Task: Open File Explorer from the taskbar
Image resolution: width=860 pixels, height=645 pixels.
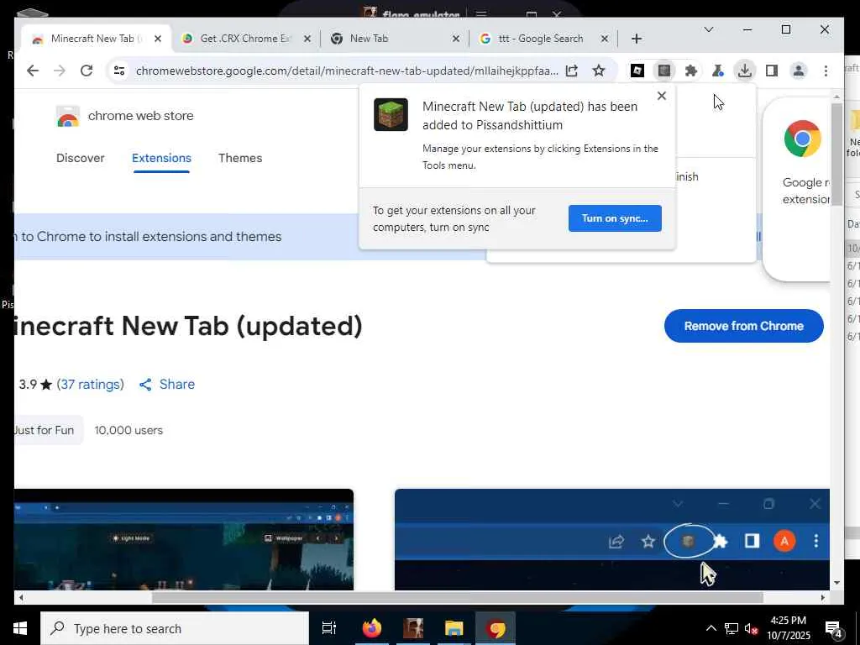Action: [454, 628]
